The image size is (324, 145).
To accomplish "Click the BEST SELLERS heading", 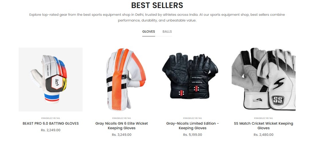I will (157, 5).
